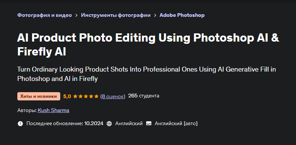Click the subtitles caption icon
The image size is (296, 145).
149,123
